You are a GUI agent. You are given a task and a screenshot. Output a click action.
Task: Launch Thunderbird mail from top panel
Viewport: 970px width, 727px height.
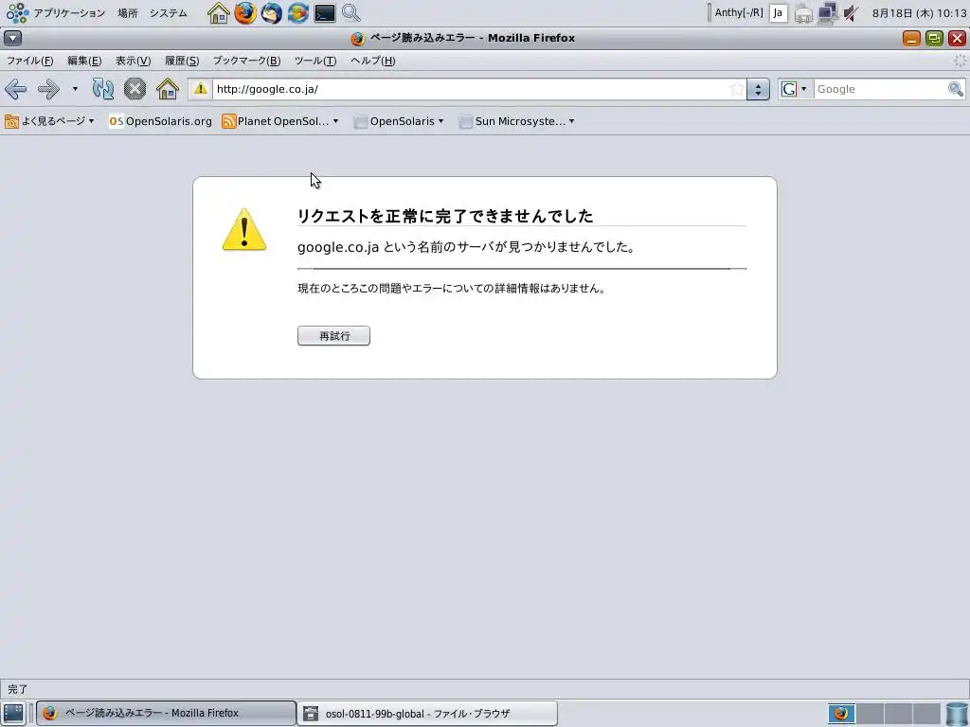pos(272,13)
